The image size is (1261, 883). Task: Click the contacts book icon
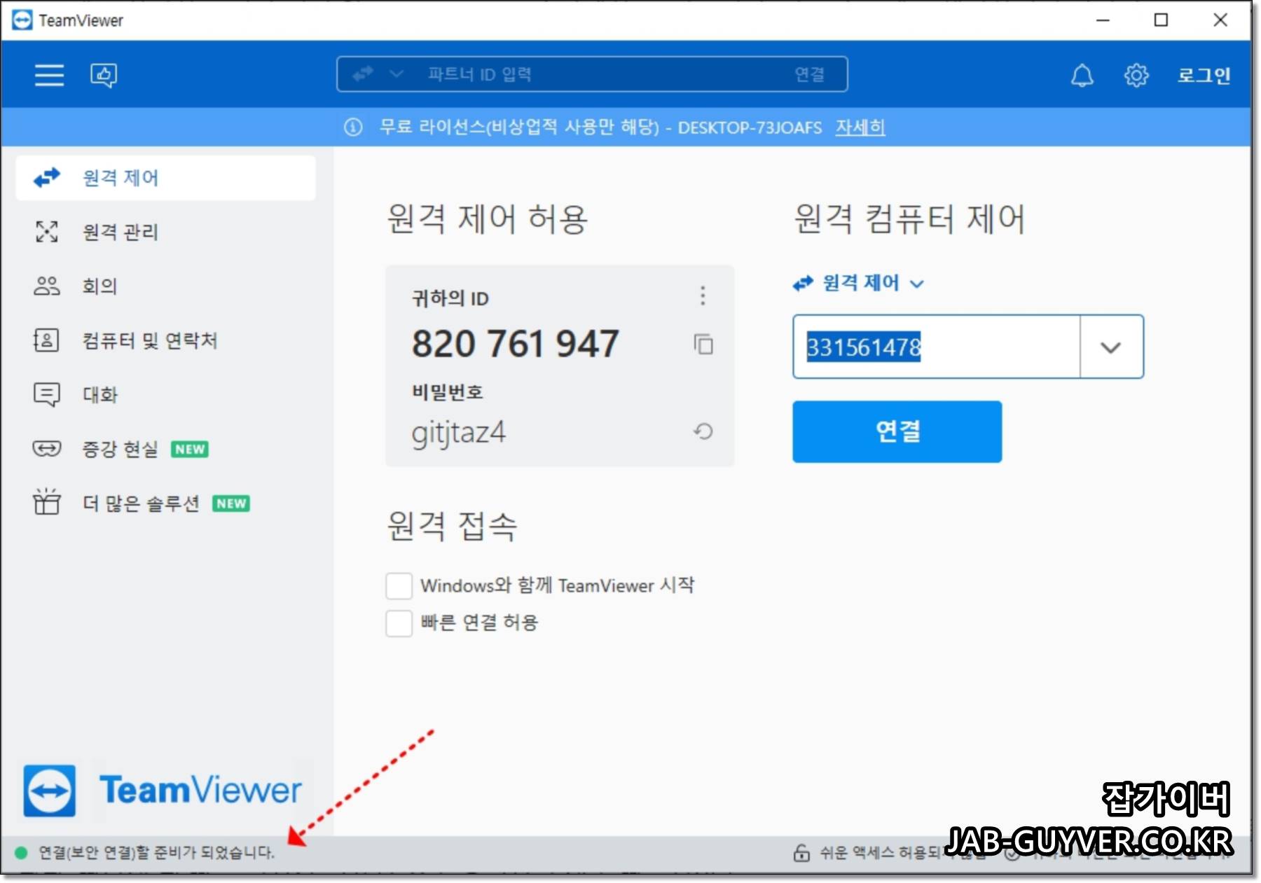pos(46,340)
